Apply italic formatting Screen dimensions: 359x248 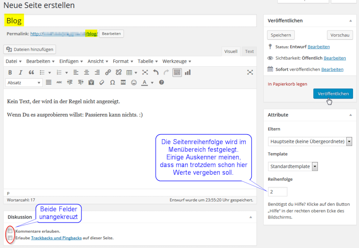[20, 73]
